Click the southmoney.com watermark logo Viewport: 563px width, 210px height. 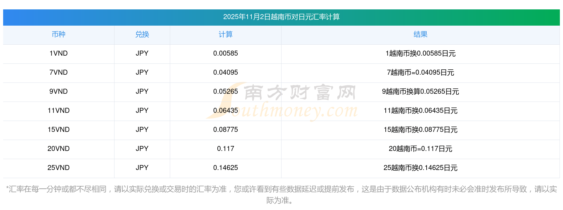click(x=282, y=101)
